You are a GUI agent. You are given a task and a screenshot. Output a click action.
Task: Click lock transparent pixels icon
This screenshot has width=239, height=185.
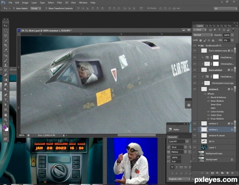[201, 40]
